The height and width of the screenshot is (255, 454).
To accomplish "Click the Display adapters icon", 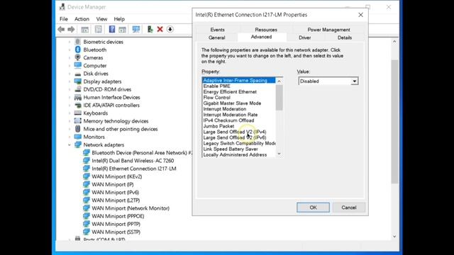I will 77,81.
